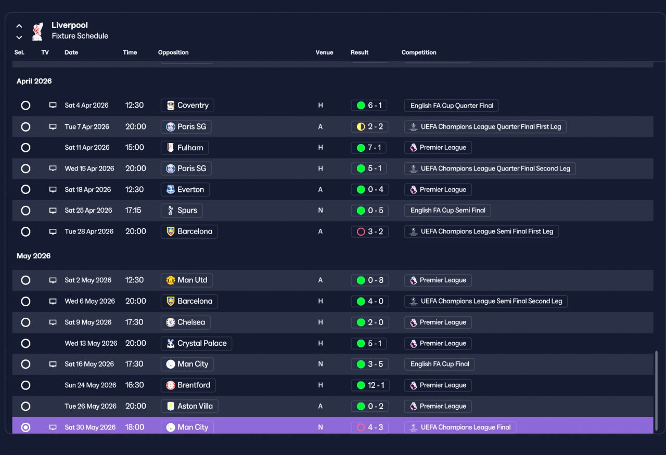Click the April 2026 month heading

click(34, 81)
